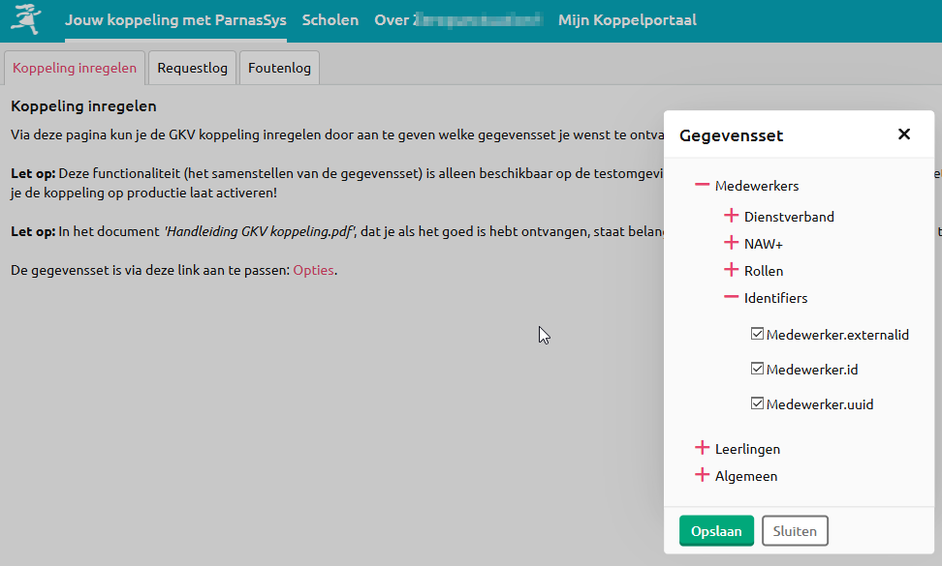The width and height of the screenshot is (942, 566).
Task: Expand the Algemeen node
Action: pos(702,475)
